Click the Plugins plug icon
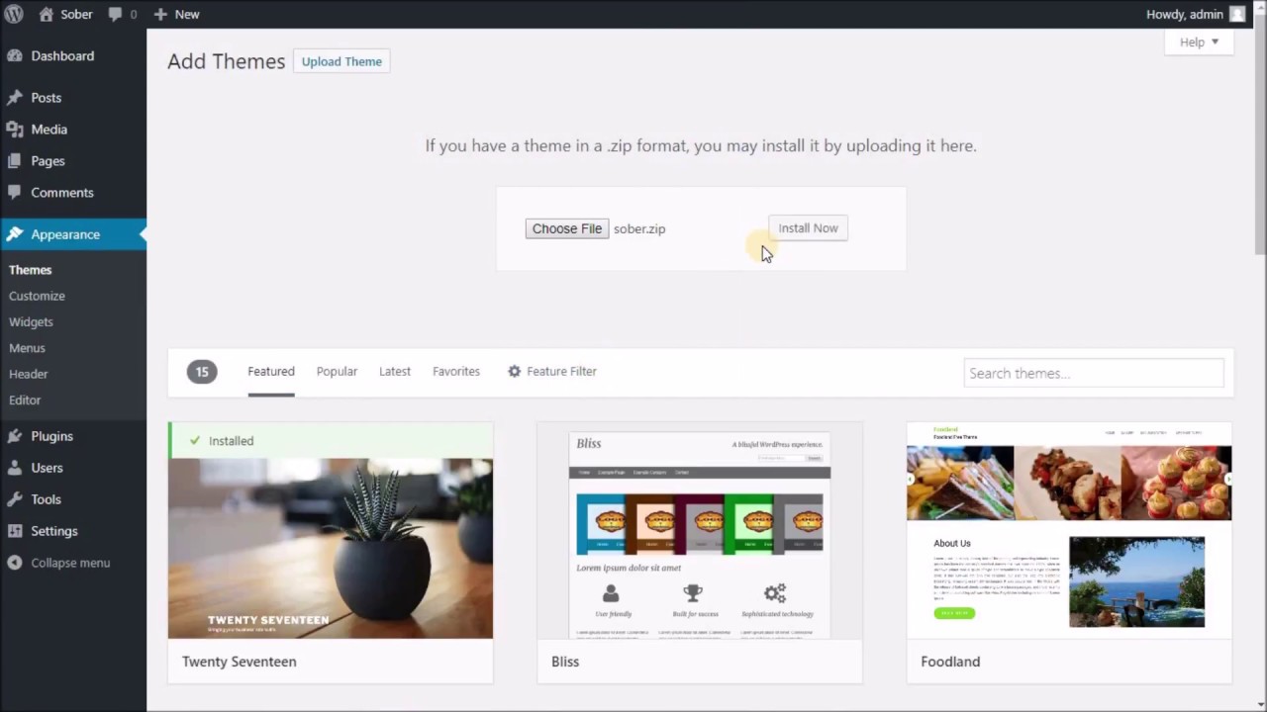The height and width of the screenshot is (712, 1267). tap(15, 436)
